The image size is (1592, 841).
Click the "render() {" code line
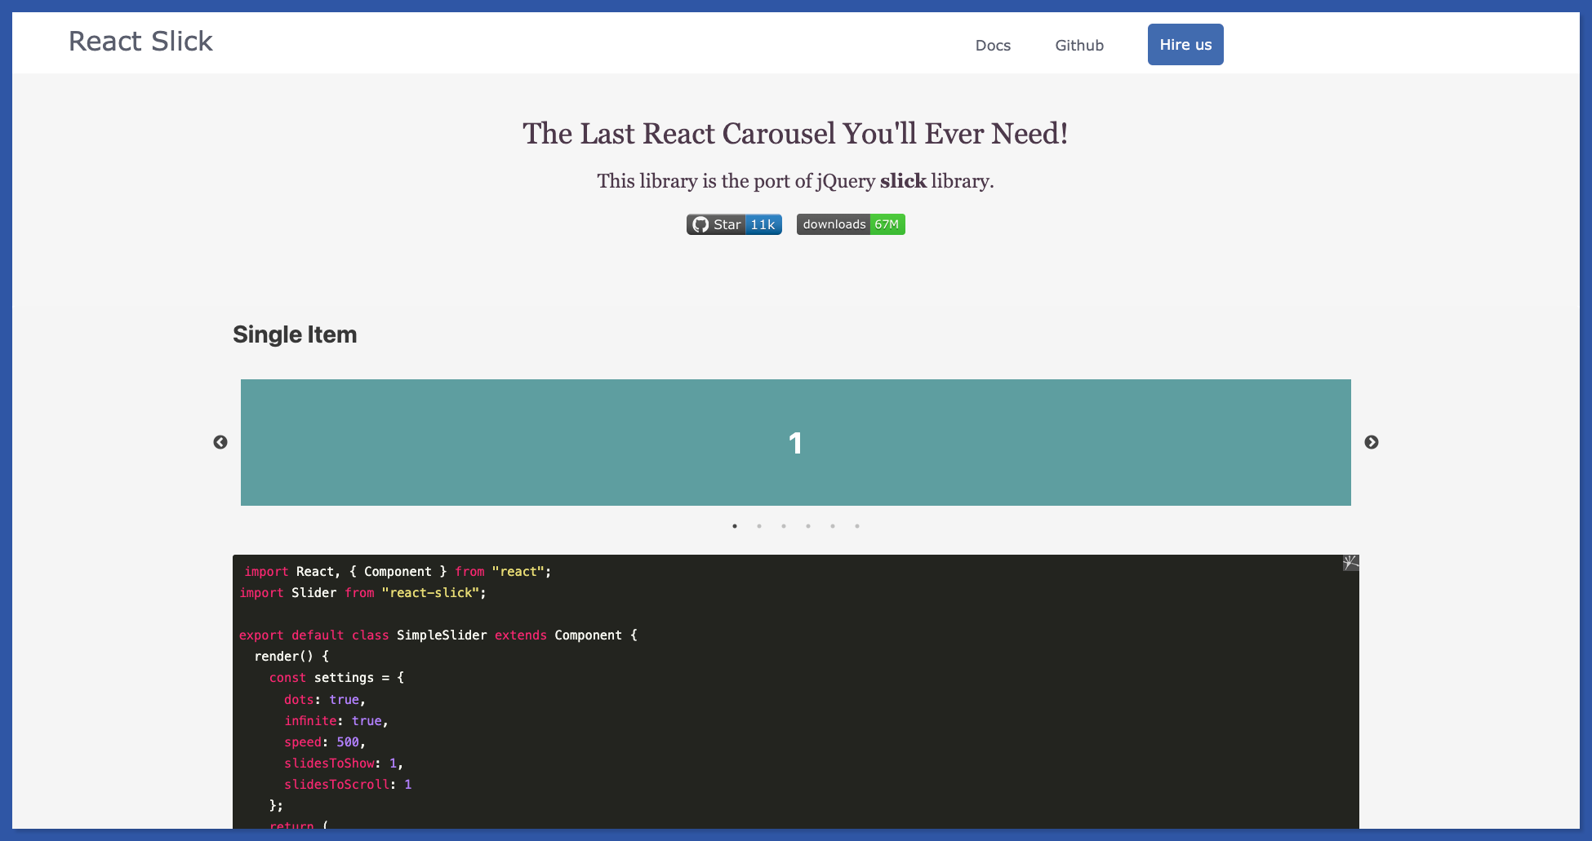point(291,657)
